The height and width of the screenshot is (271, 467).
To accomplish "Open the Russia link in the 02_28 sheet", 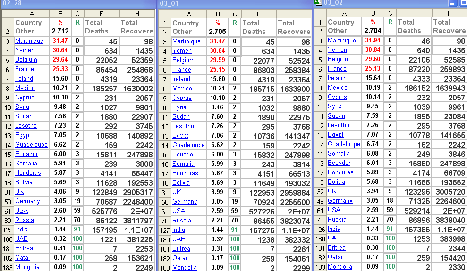I will (x=25, y=220).
